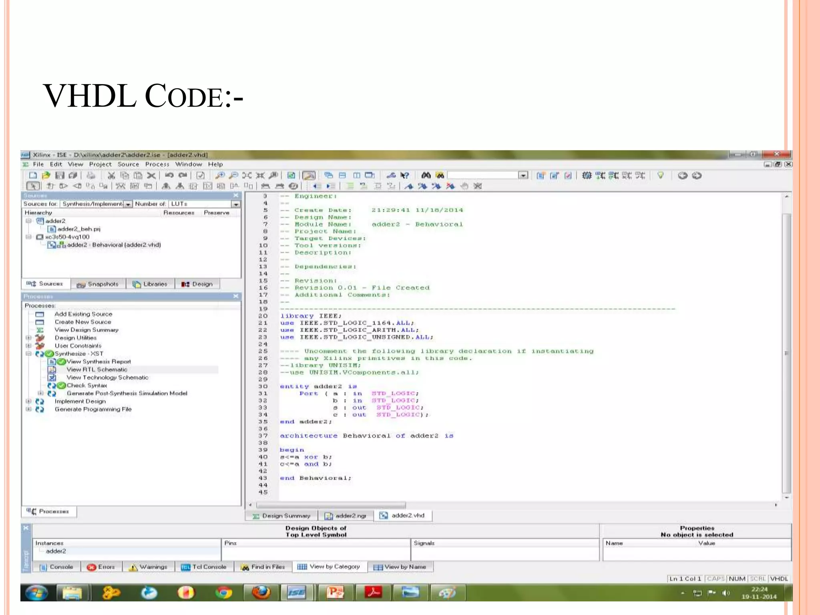The width and height of the screenshot is (820, 615).
Task: Click the Save toolbar icon
Action: [60, 175]
